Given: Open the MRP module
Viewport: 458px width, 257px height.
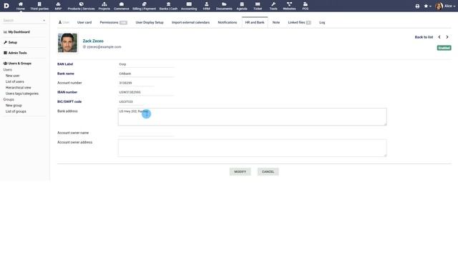Looking at the screenshot, I should pyautogui.click(x=58, y=6).
